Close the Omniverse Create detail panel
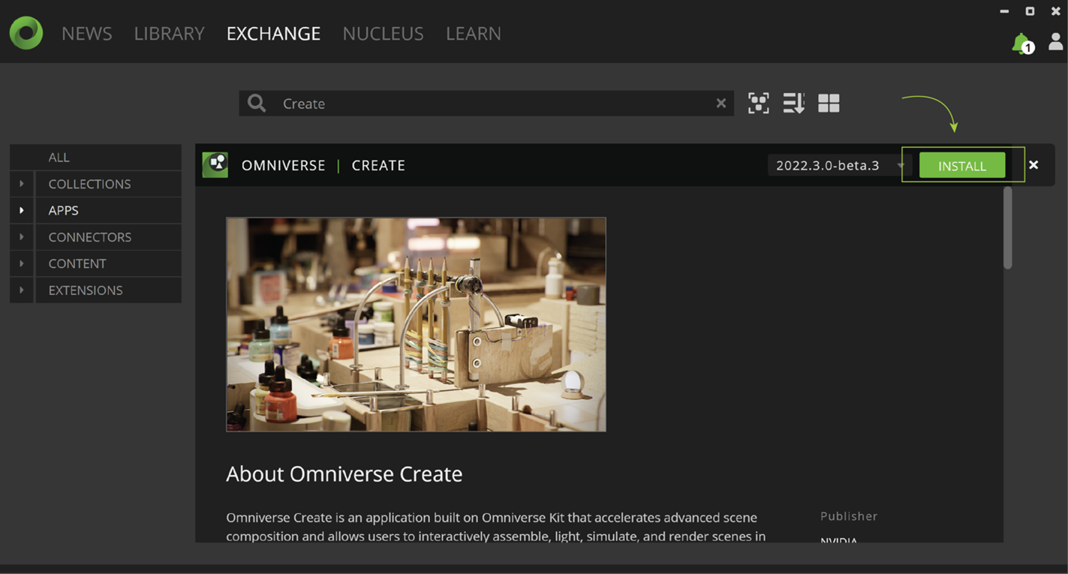 click(x=1033, y=165)
